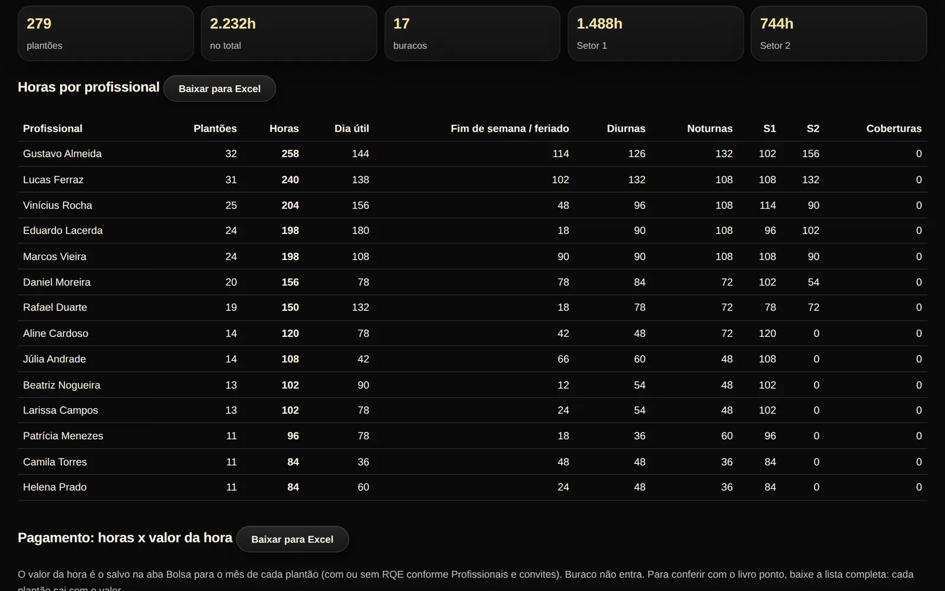Click Vinícius Rocha's 204 hours value
This screenshot has height=591, width=945.
[x=290, y=205]
